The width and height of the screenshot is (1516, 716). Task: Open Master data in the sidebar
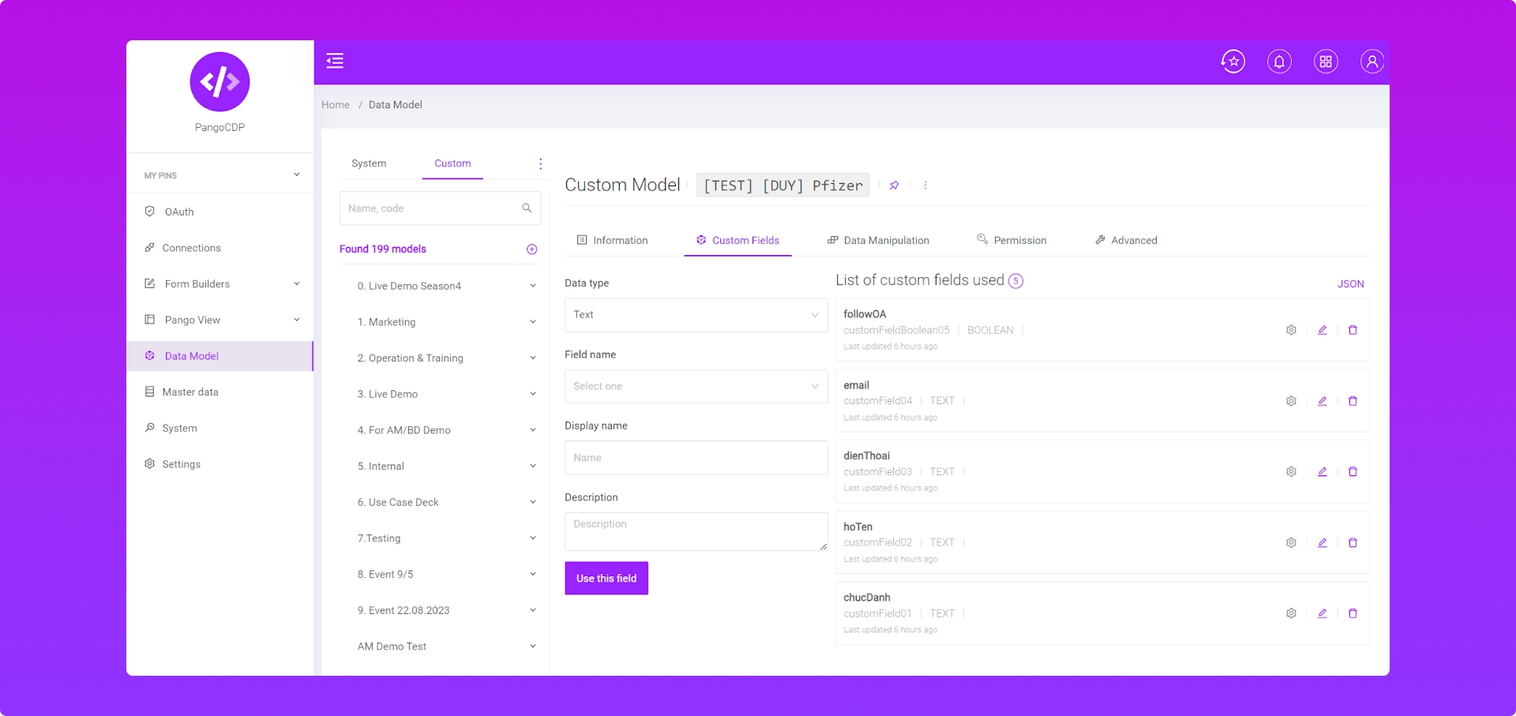coord(190,392)
